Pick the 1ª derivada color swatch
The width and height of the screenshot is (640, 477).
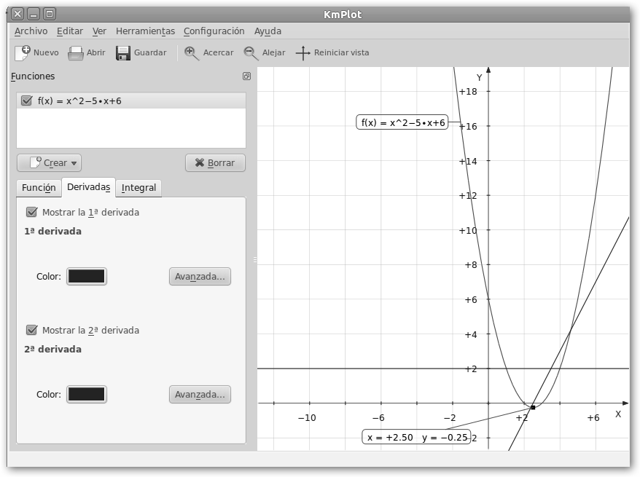pyautogui.click(x=86, y=276)
